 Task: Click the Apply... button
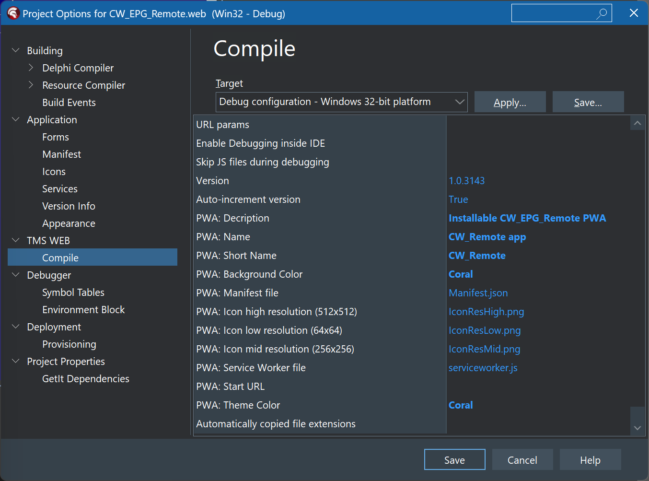(x=510, y=102)
